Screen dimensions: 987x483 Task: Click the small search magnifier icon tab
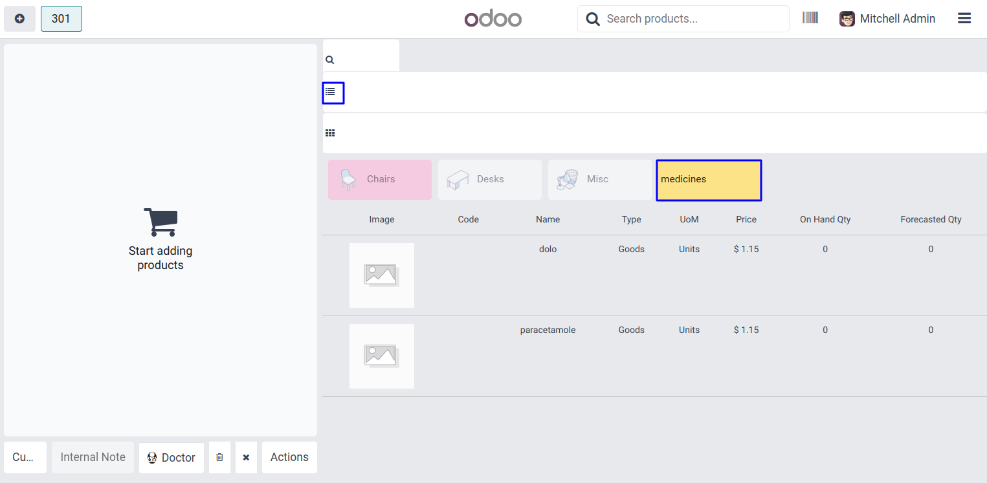tap(330, 60)
